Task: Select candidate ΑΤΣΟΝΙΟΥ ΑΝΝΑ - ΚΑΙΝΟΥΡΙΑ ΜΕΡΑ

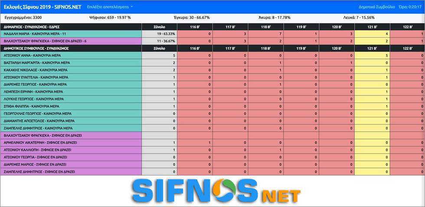Action: [71, 55]
